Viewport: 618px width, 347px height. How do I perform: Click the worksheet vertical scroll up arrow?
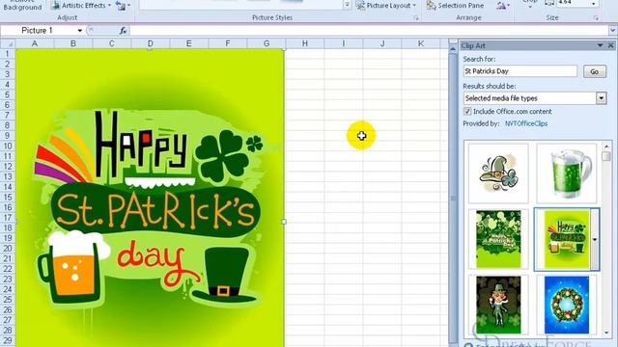(453, 48)
